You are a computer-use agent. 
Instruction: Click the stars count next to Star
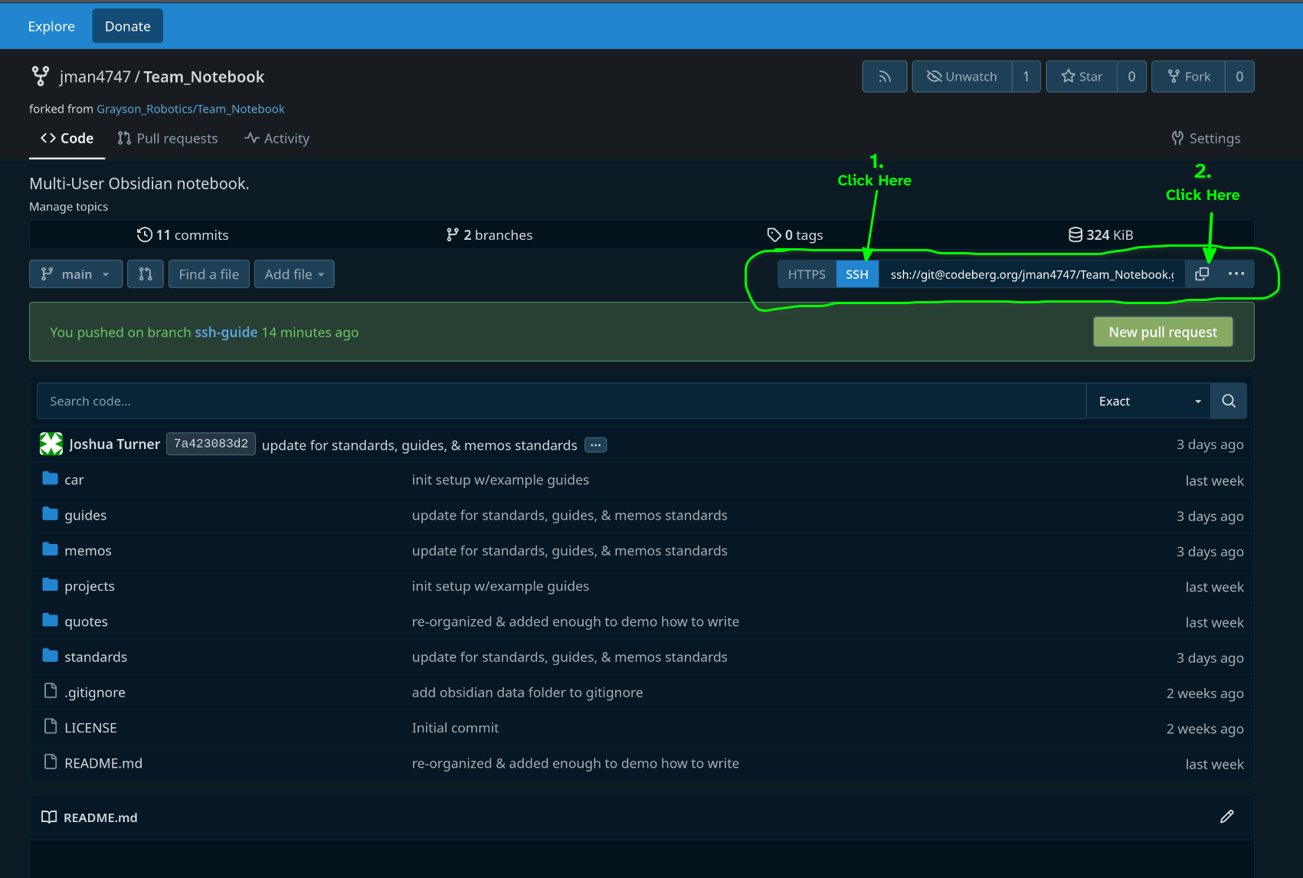(1131, 77)
